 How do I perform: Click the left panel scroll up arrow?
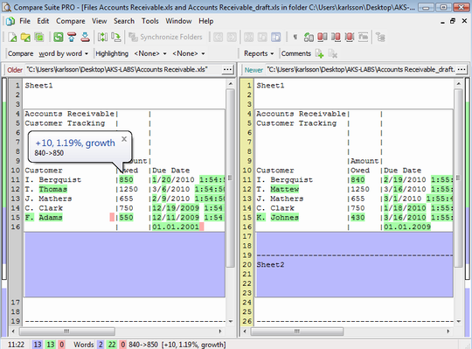[x=231, y=84]
